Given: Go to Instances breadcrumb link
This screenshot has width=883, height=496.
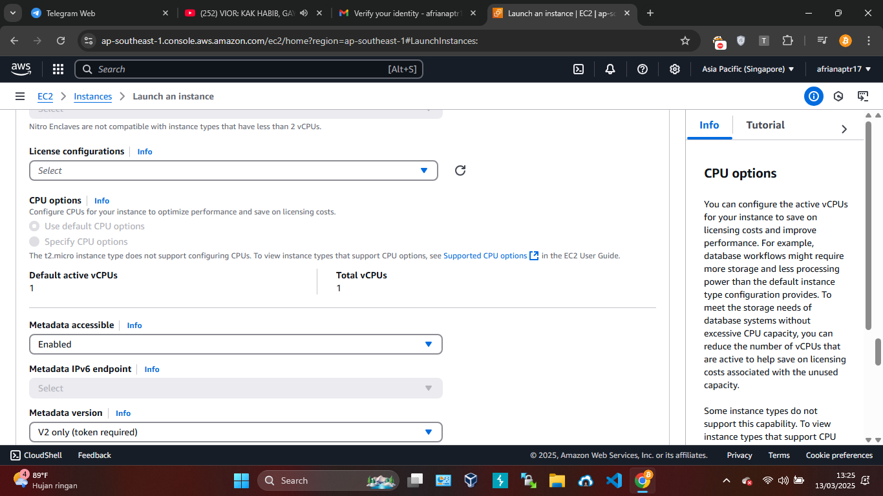Looking at the screenshot, I should coord(92,96).
